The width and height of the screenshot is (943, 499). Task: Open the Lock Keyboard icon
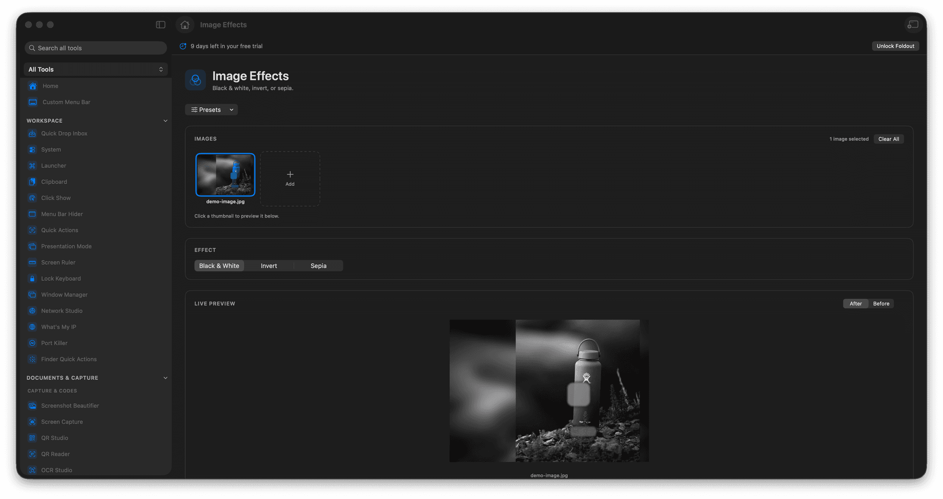point(32,278)
